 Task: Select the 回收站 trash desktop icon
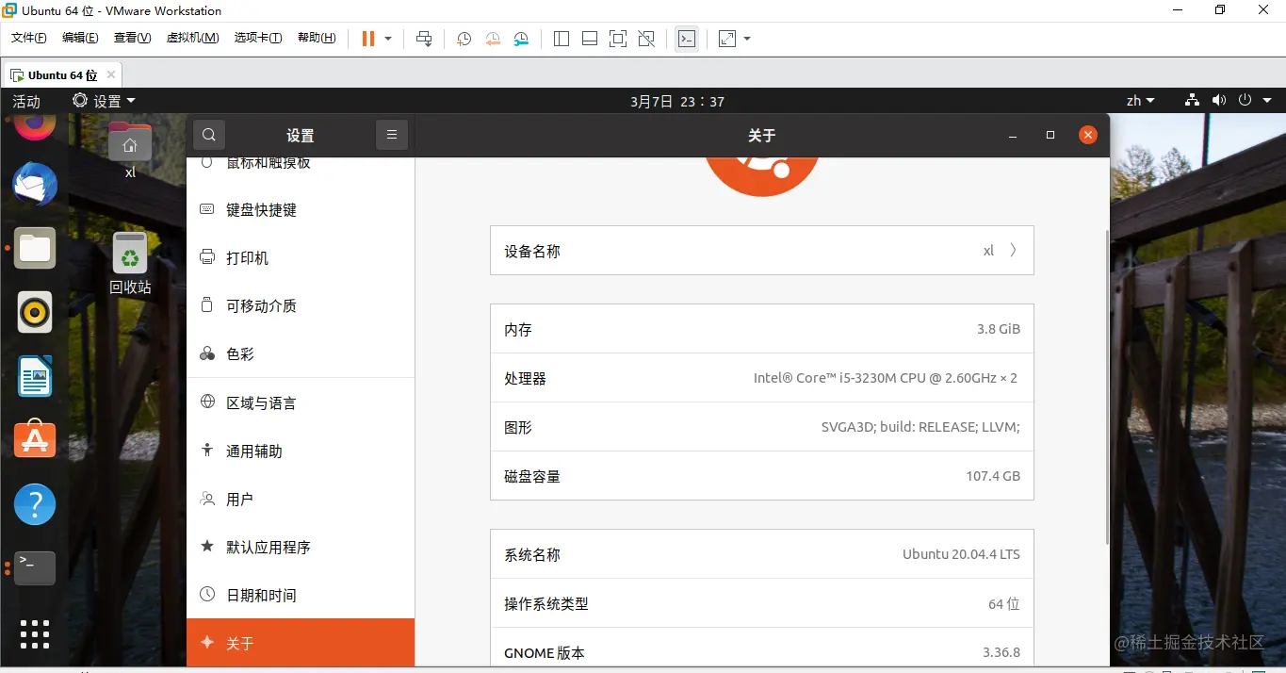(130, 263)
